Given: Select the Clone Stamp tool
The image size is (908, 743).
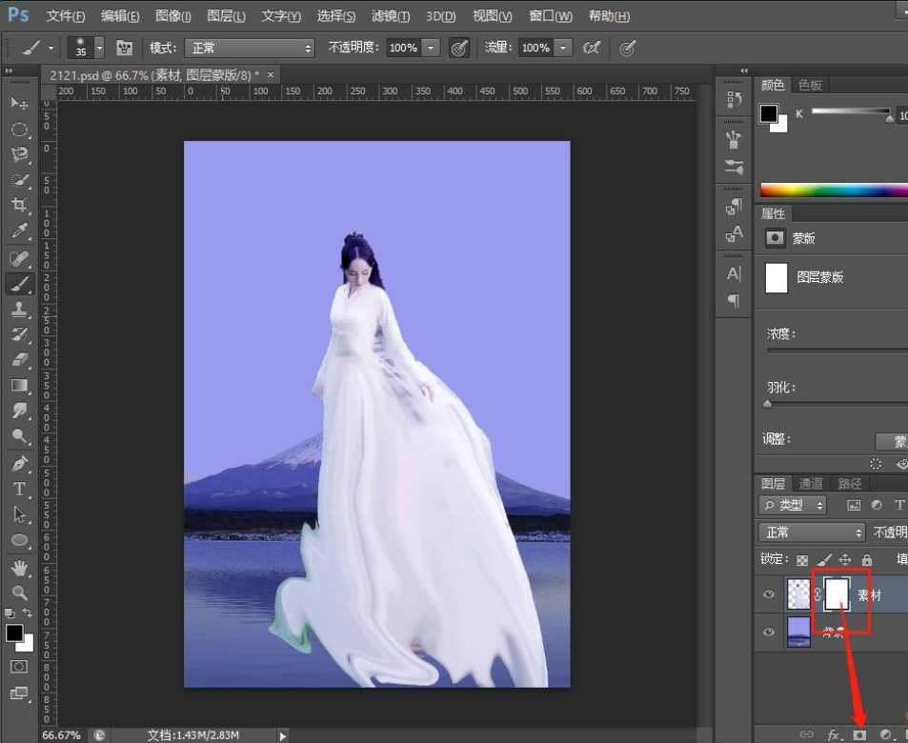Looking at the screenshot, I should point(19,309).
